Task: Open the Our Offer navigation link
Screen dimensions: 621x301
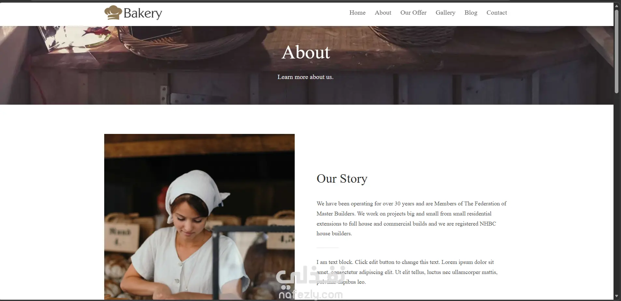Action: (x=413, y=13)
